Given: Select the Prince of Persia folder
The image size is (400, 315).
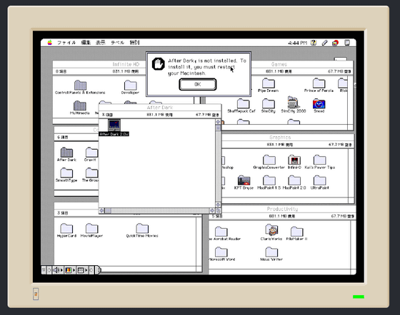Looking at the screenshot, I should [x=319, y=86].
